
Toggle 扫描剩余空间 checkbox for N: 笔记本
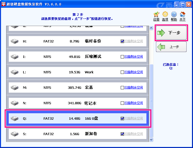[x=122, y=103]
